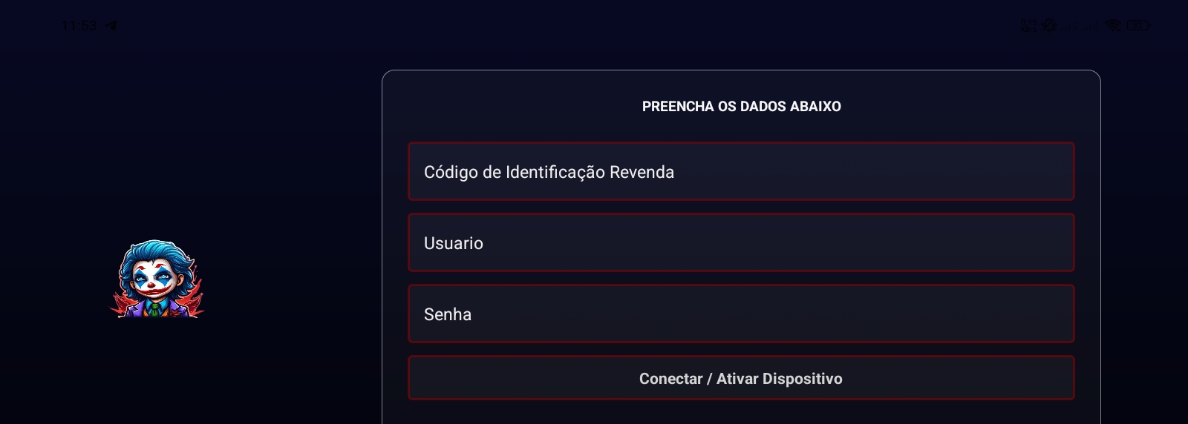This screenshot has width=1188, height=424.
Task: Tap the battery percentage showing 32
Action: [x=1137, y=26]
